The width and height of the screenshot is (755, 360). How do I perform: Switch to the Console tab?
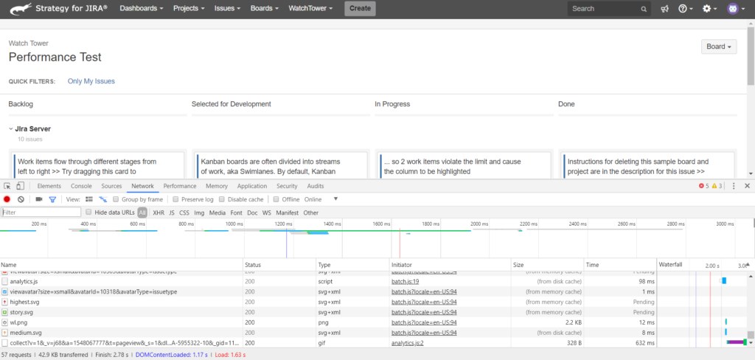tap(81, 186)
